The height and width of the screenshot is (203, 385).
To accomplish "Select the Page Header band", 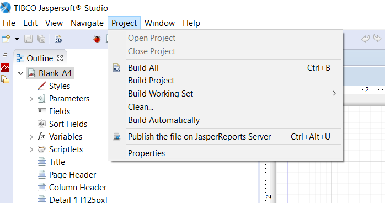I will [x=72, y=175].
